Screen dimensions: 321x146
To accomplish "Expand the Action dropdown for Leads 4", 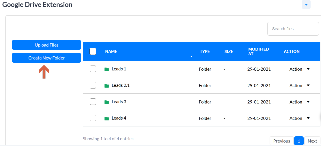I will pyautogui.click(x=300, y=118).
